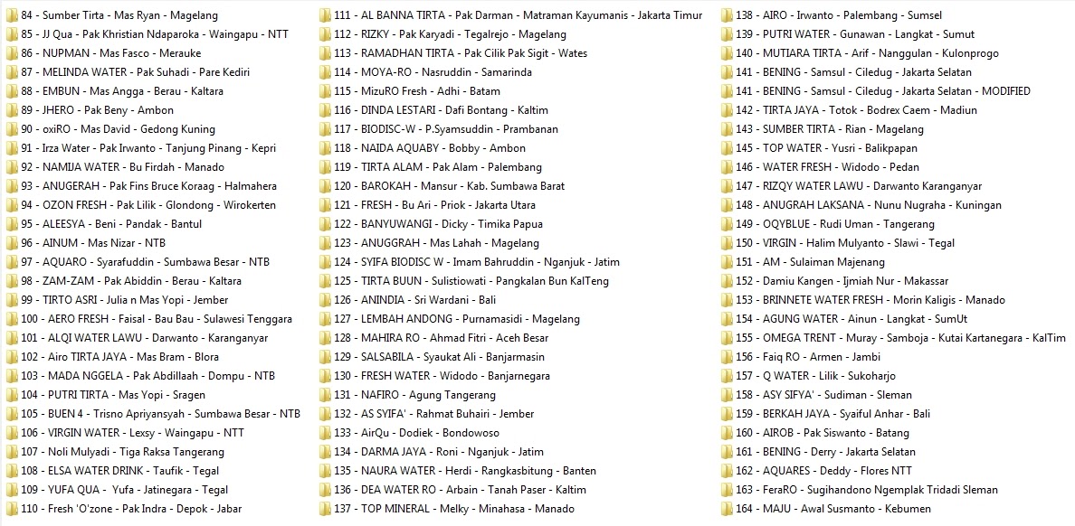The image size is (1075, 526).
Task: Click folder icon beside 96 - AINUM
Action: [12, 242]
